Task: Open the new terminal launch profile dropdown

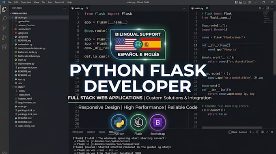Action: [x=253, y=132]
